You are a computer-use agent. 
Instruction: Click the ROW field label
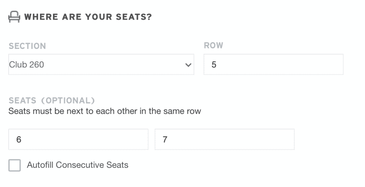[x=213, y=45]
